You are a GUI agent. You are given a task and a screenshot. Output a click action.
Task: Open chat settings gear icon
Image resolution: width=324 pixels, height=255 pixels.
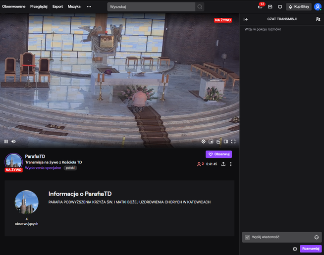(295, 249)
